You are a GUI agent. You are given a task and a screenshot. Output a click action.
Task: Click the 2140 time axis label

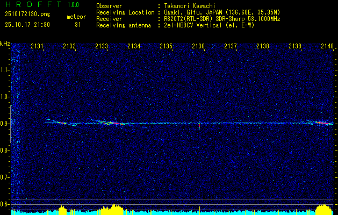click(327, 46)
